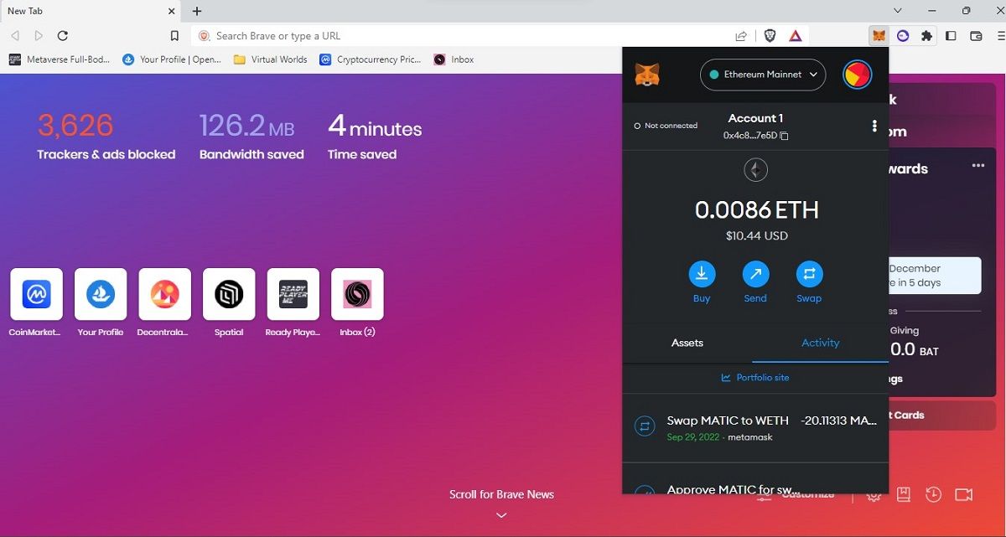
Task: Open the Brave Shields lion icon
Action: 770,36
